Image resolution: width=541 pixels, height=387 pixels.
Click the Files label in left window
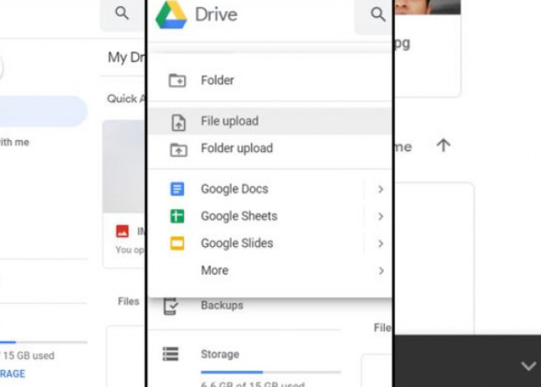128,301
